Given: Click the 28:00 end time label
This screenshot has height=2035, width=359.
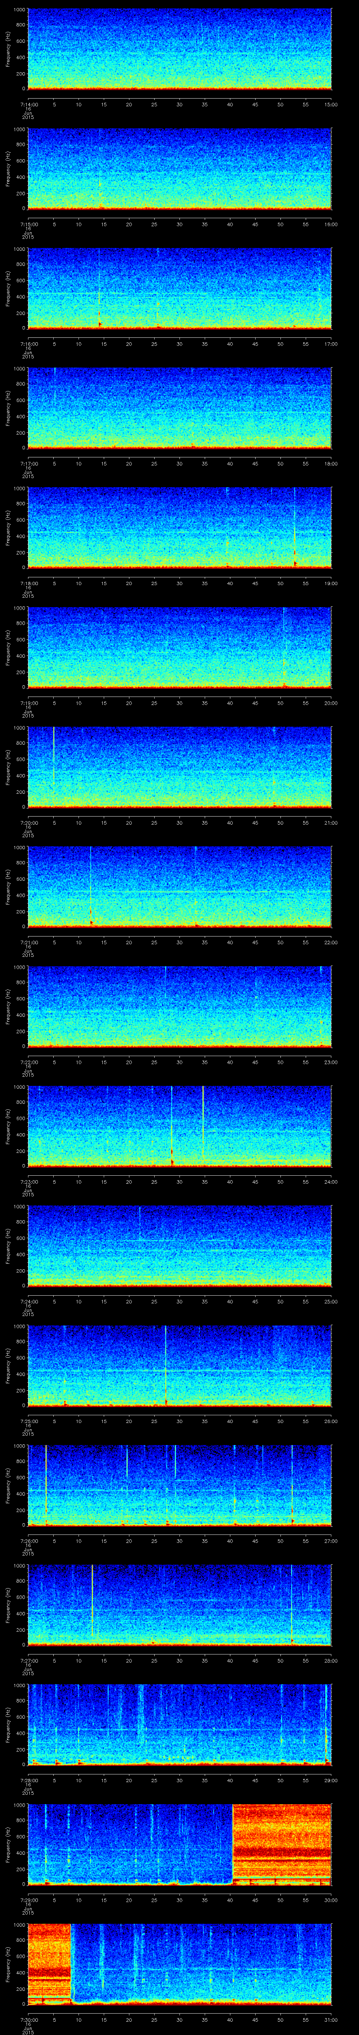Looking at the screenshot, I should pos(331,1660).
